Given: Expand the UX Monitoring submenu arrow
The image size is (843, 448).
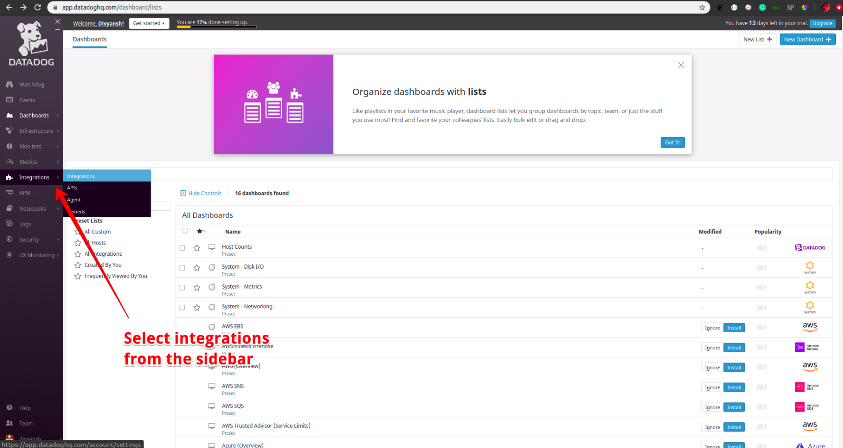Looking at the screenshot, I should point(58,255).
